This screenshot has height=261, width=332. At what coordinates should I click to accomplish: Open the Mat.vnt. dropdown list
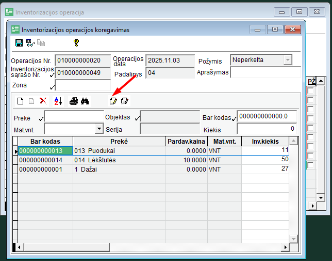click(99, 129)
